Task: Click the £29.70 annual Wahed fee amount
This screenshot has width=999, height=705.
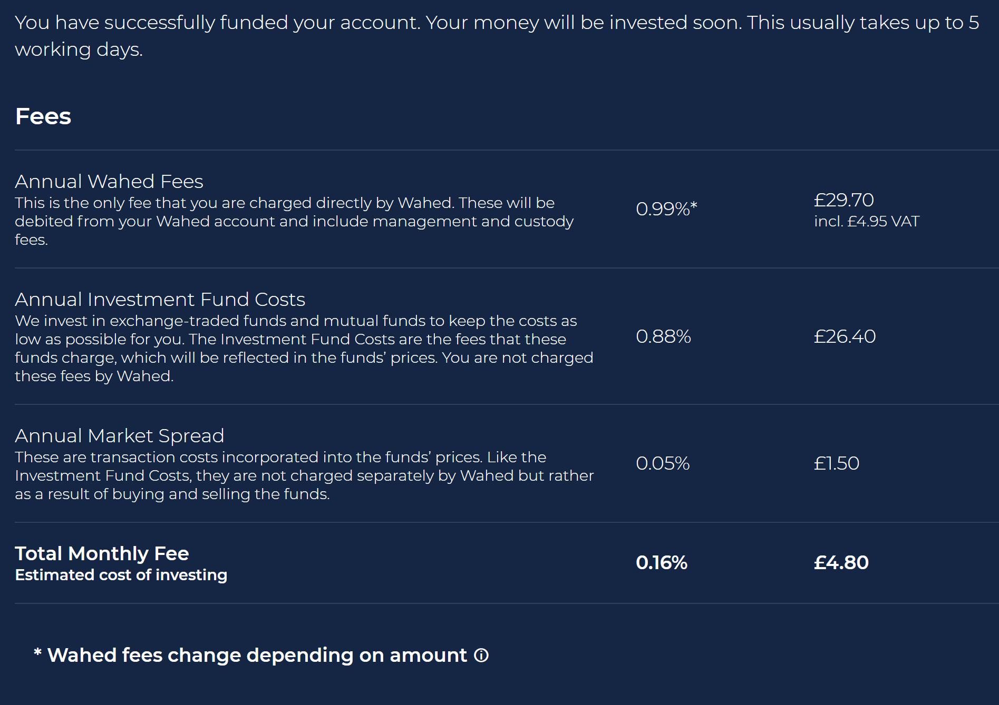Action: [843, 200]
